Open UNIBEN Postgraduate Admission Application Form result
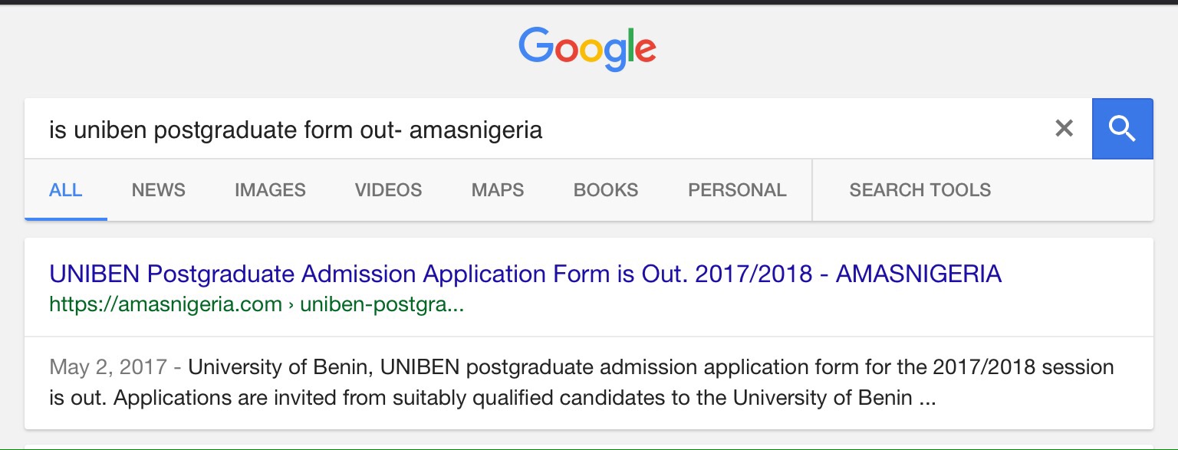 [525, 274]
